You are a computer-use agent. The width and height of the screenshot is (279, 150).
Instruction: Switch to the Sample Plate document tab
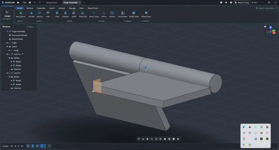tap(51, 2)
